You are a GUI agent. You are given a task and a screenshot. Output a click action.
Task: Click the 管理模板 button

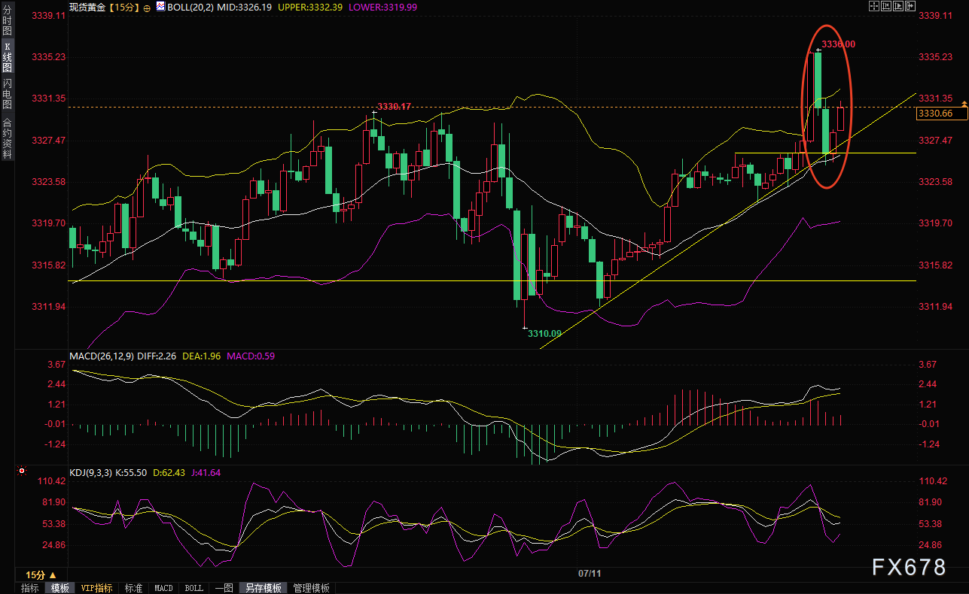(x=311, y=588)
